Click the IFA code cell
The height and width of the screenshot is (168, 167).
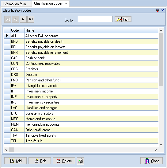[x=17, y=86]
